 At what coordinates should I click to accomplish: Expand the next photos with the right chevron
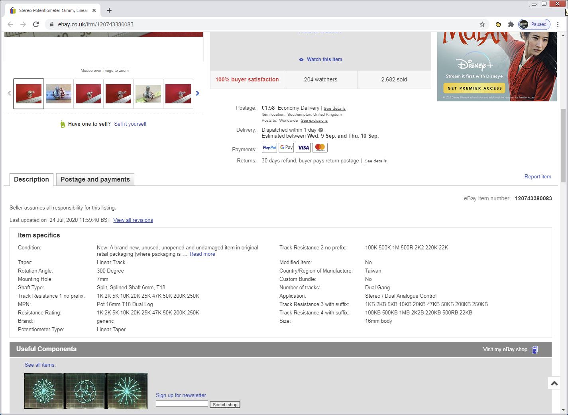[x=198, y=93]
